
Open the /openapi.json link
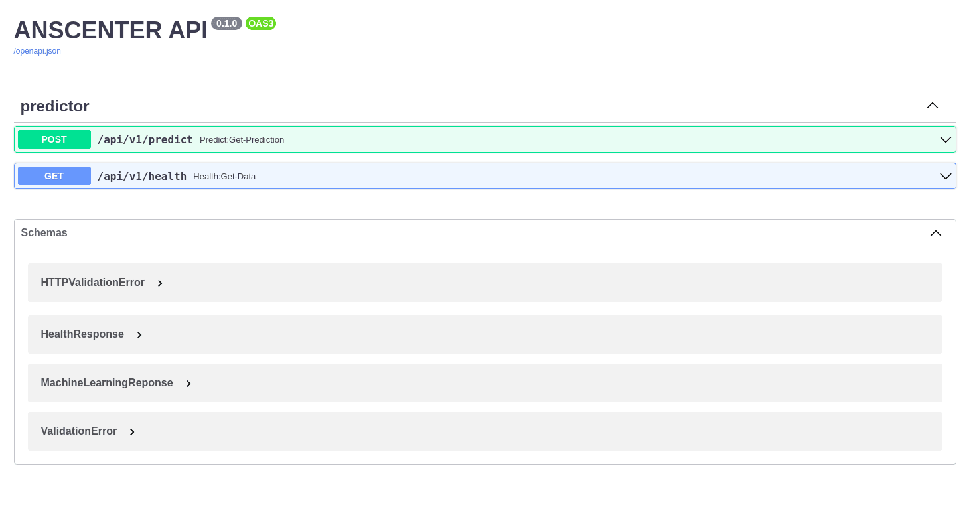pos(37,50)
